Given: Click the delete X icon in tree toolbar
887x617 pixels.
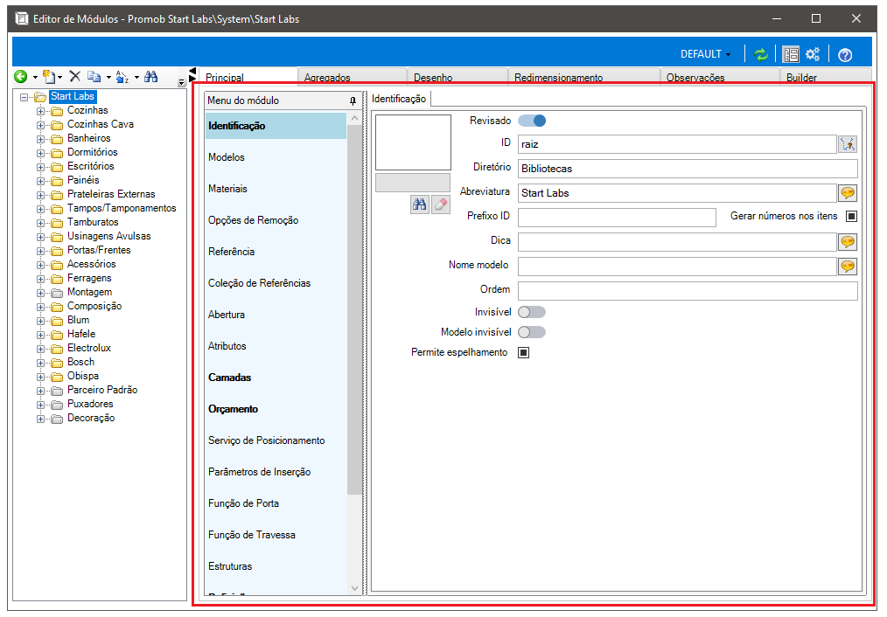Looking at the screenshot, I should click(x=74, y=76).
